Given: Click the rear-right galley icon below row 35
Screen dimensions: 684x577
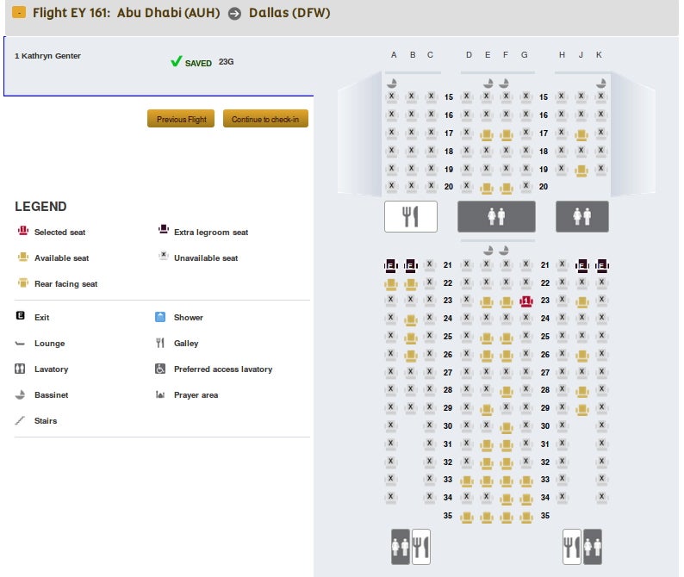Looking at the screenshot, I should [572, 547].
